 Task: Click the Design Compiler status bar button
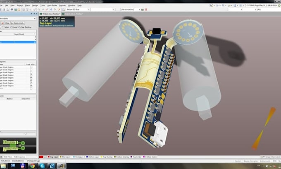(x=250, y=161)
